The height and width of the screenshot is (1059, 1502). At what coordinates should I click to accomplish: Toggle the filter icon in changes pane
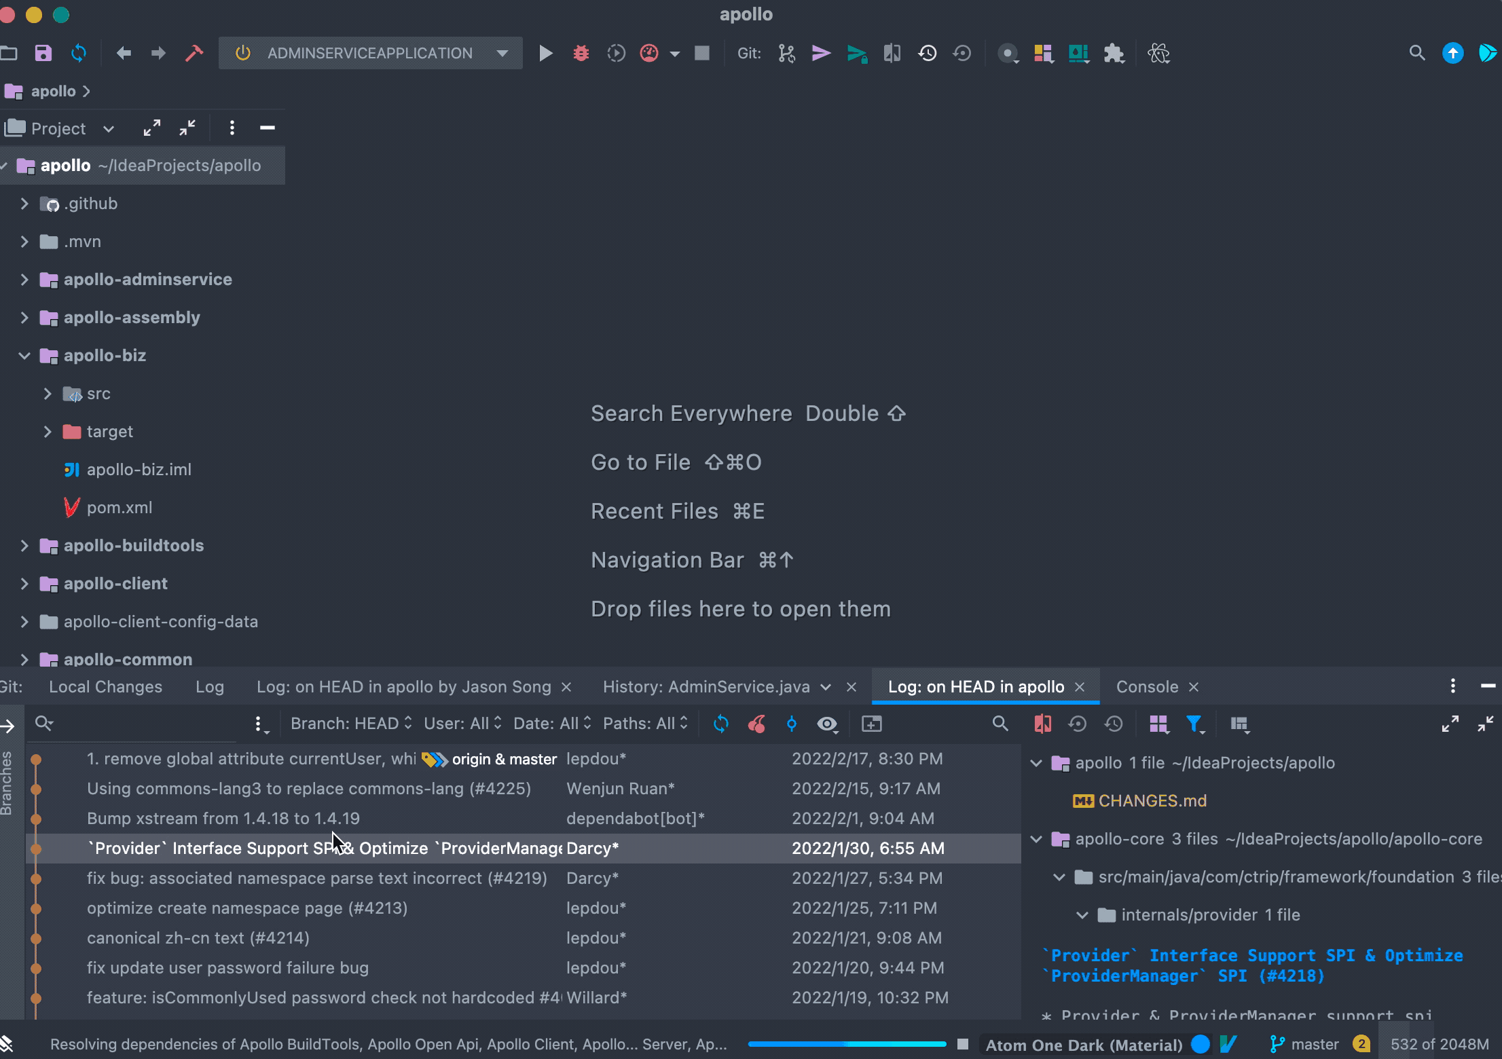(1194, 724)
